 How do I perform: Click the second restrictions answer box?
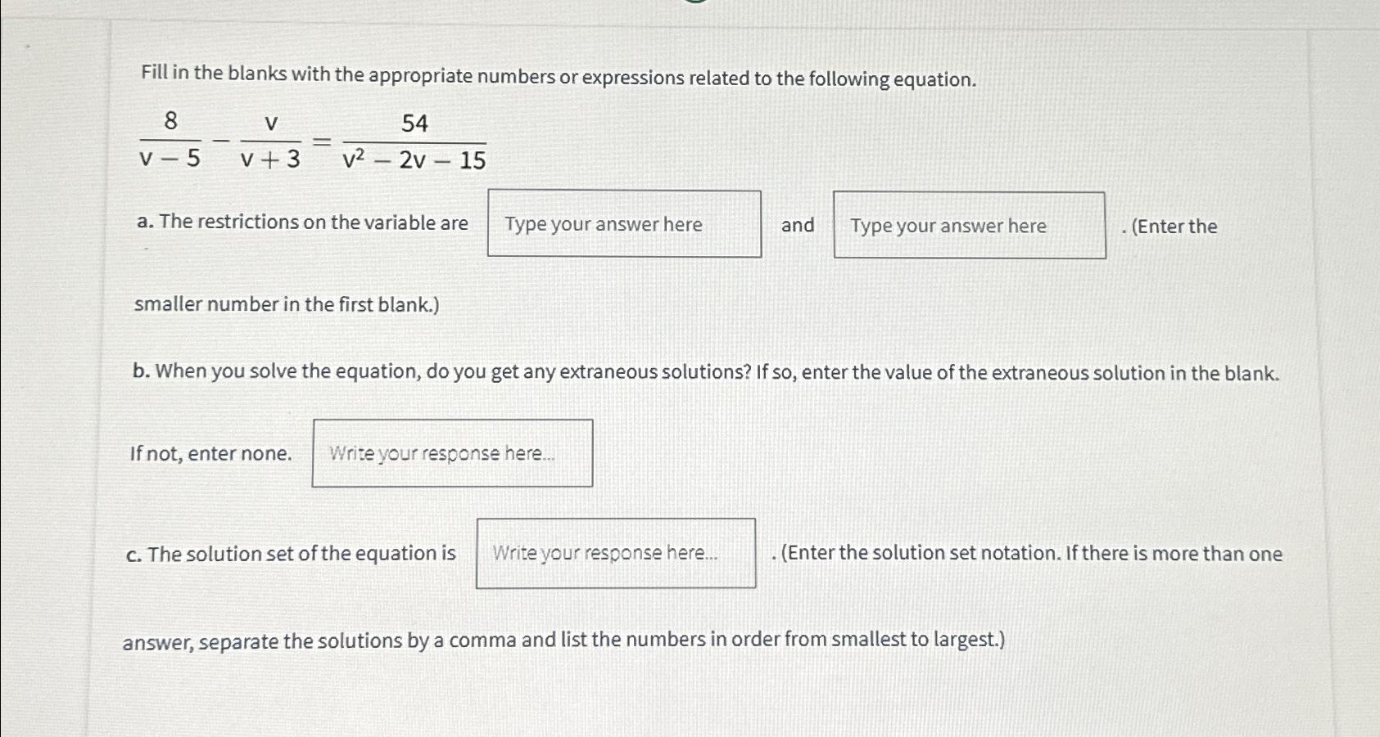(x=968, y=226)
